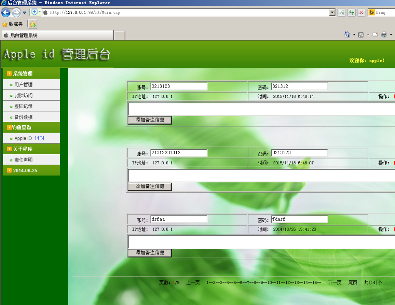This screenshot has height=305, width=395.
Task: Click the time text 2015/11/18 6:48:14
Action: click(294, 96)
